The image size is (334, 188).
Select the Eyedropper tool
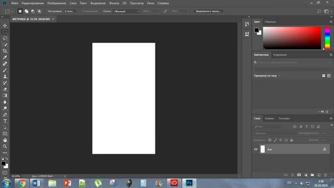click(5, 57)
